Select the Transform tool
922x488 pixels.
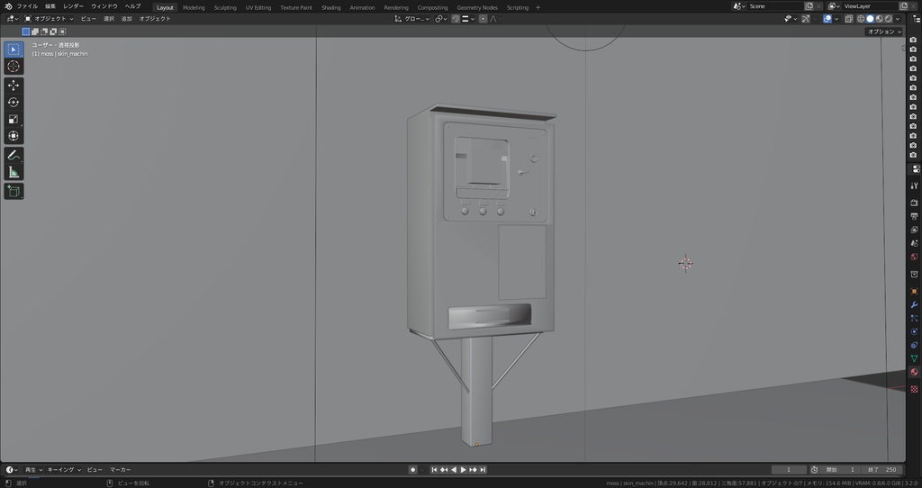click(14, 136)
